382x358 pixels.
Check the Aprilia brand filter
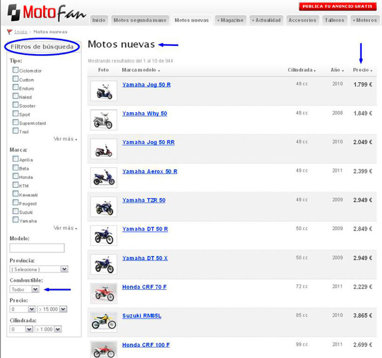click(x=15, y=159)
